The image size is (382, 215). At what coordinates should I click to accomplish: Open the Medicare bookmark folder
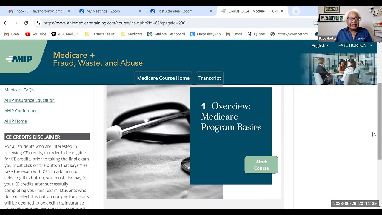[132, 34]
